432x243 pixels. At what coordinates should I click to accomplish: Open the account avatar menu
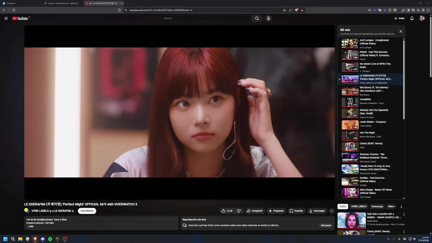422,18
